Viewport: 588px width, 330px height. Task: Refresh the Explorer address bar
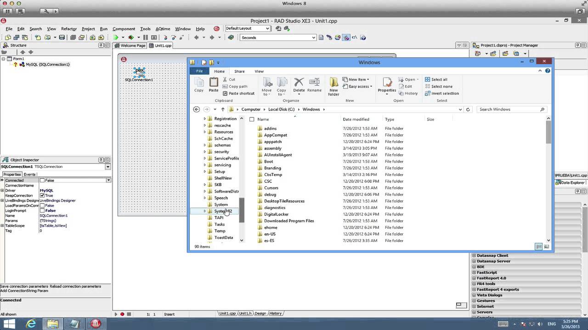point(468,110)
